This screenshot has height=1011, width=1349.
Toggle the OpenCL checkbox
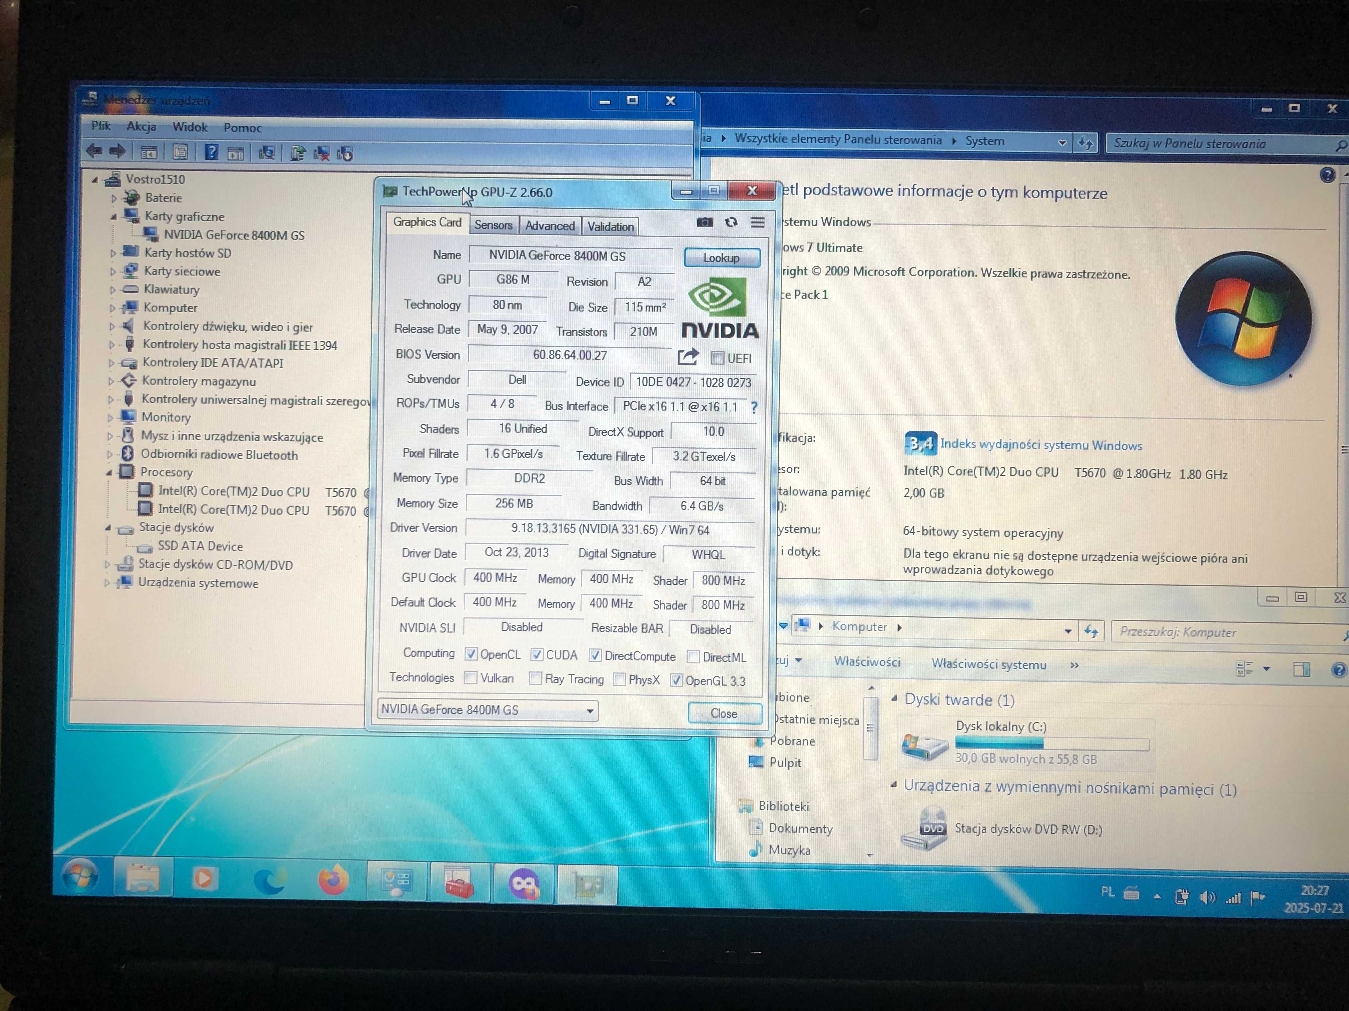coord(471,655)
